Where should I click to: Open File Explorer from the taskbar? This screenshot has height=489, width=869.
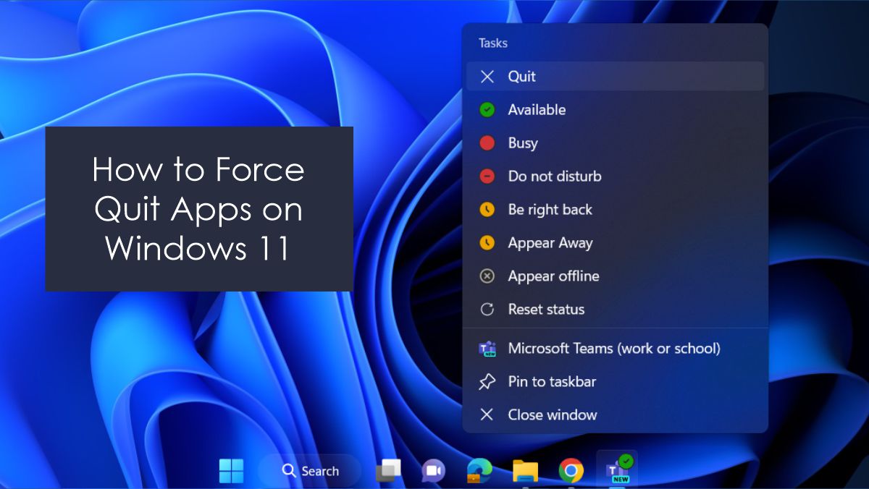click(x=525, y=470)
